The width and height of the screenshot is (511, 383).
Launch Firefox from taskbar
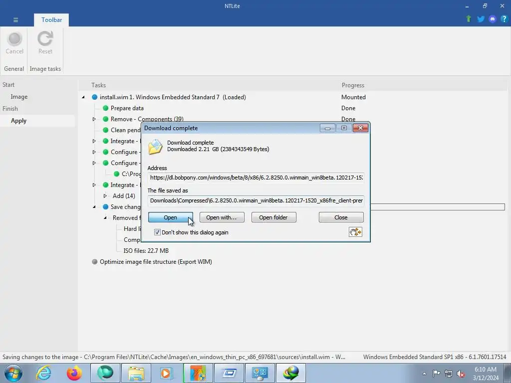pyautogui.click(x=74, y=373)
